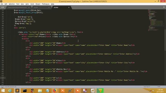Change the PHP syntax selector
The image size is (166, 93).
click(x=159, y=87)
